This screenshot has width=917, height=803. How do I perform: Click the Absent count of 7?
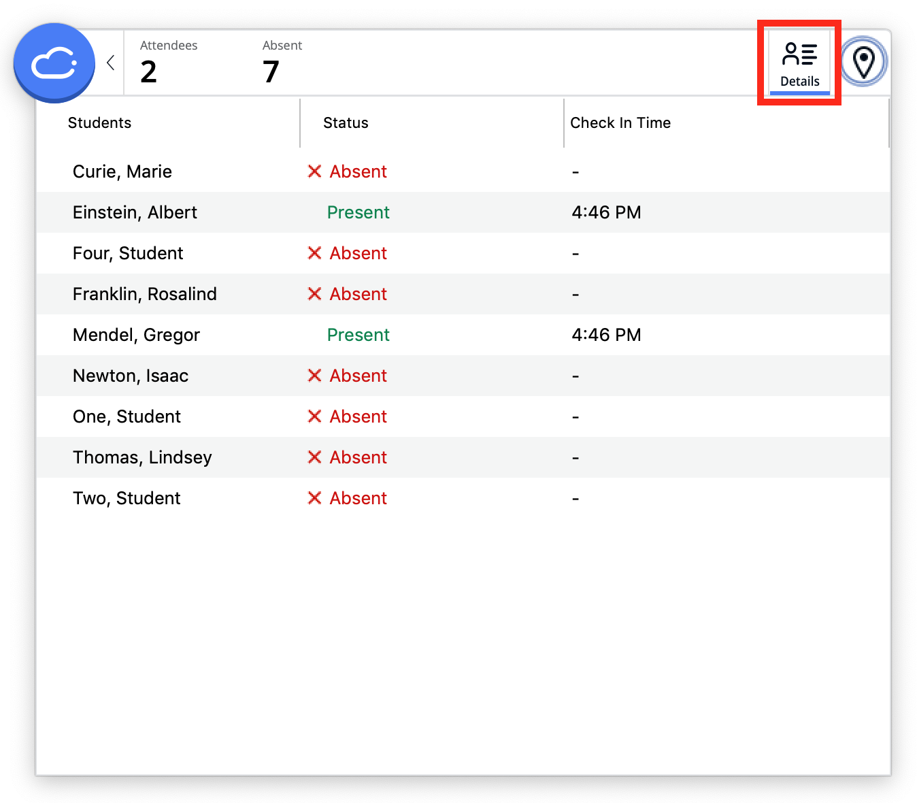point(271,71)
